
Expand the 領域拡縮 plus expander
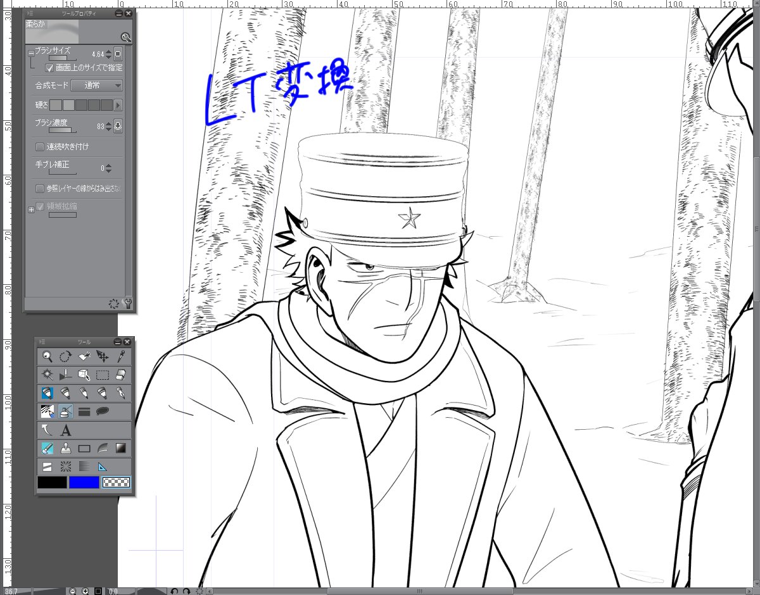[x=31, y=210]
